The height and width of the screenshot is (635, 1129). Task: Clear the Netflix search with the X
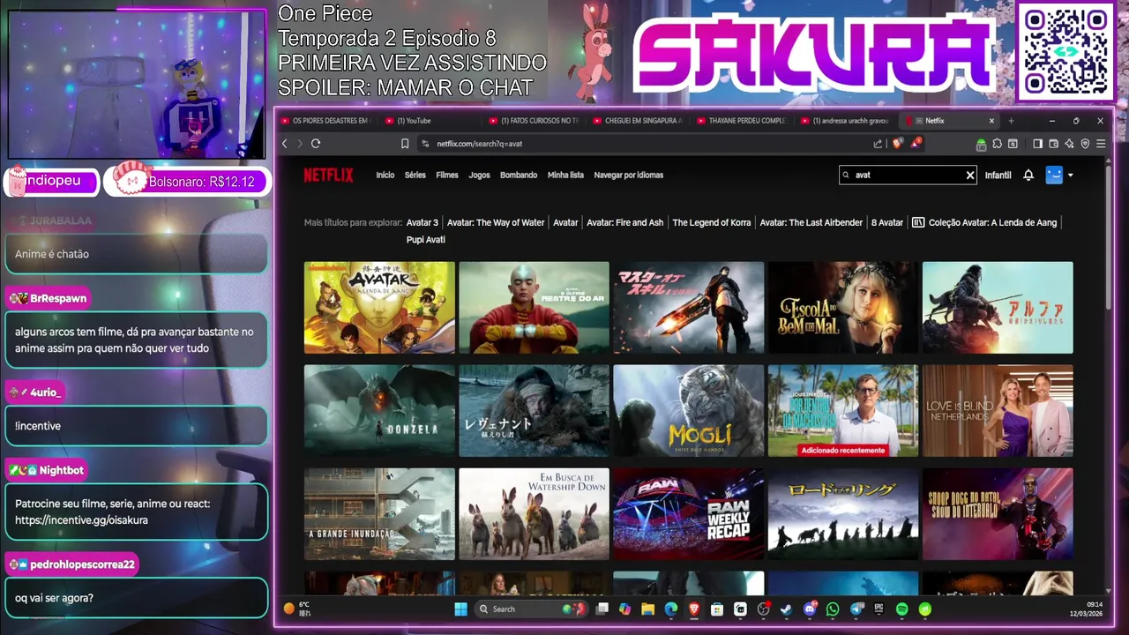point(970,176)
